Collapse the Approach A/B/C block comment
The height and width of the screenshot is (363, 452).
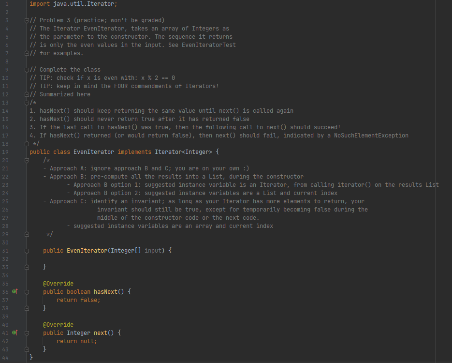pyautogui.click(x=27, y=160)
